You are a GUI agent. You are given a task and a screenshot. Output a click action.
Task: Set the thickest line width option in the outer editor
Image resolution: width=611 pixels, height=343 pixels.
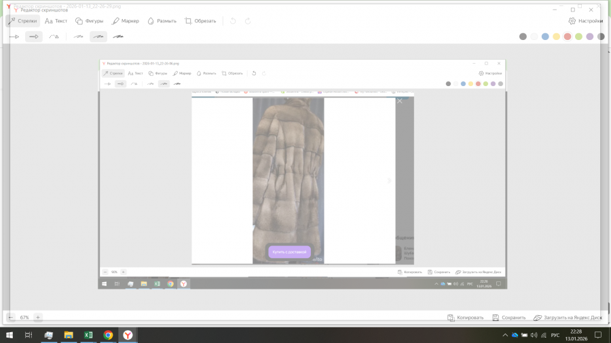point(118,37)
